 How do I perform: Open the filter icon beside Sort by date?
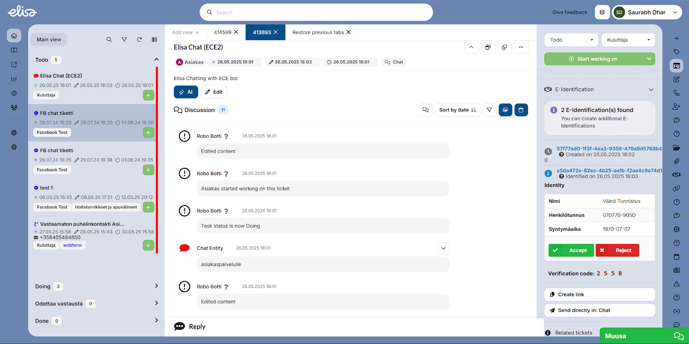tap(489, 110)
